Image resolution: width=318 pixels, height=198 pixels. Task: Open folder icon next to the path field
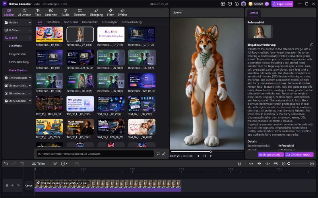[157, 154]
